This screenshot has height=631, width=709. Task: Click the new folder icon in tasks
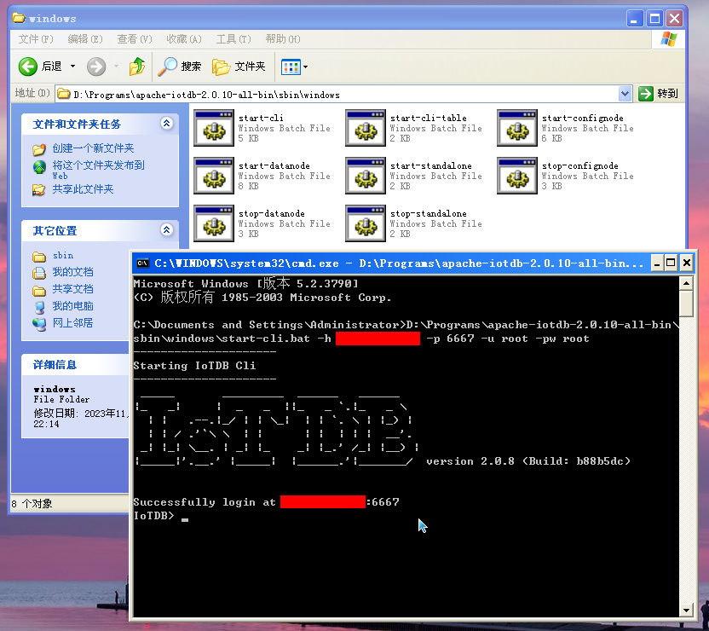(39, 149)
